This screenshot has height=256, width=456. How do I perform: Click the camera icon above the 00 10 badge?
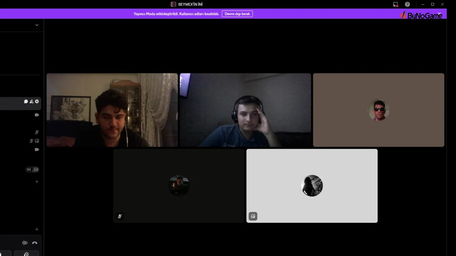click(37, 150)
